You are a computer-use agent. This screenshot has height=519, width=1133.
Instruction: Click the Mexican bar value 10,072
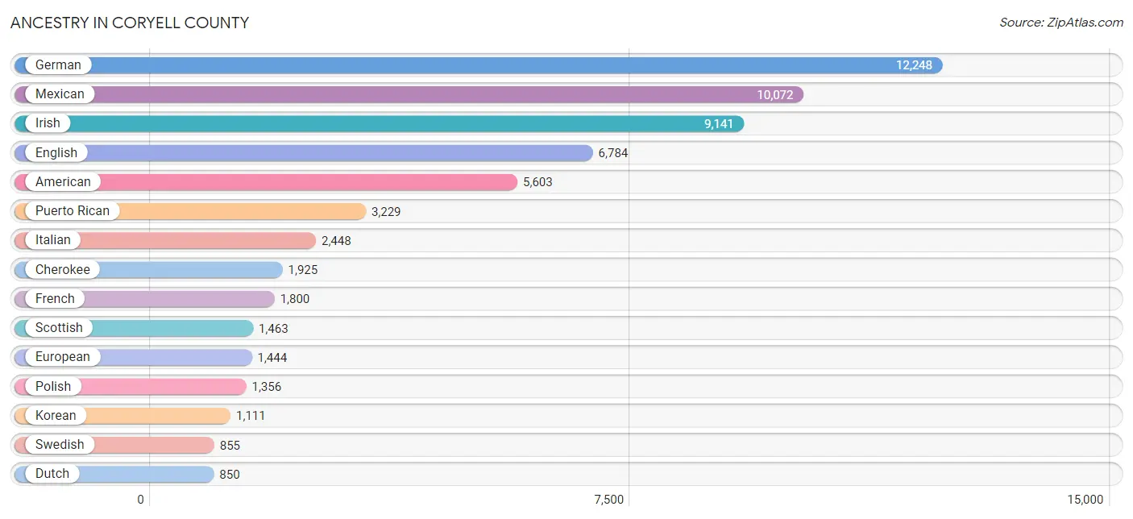(x=775, y=95)
